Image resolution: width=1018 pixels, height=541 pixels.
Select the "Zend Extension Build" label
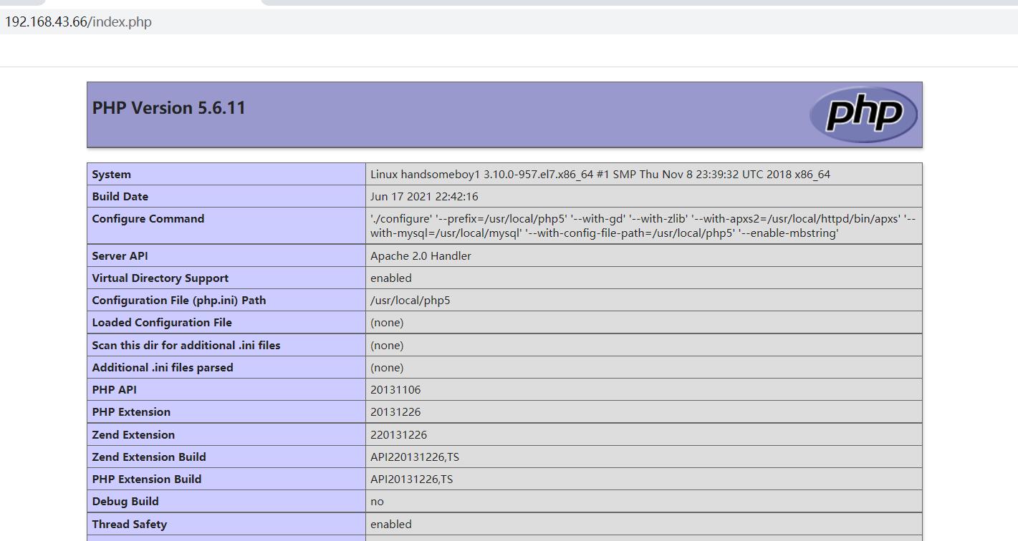149,457
